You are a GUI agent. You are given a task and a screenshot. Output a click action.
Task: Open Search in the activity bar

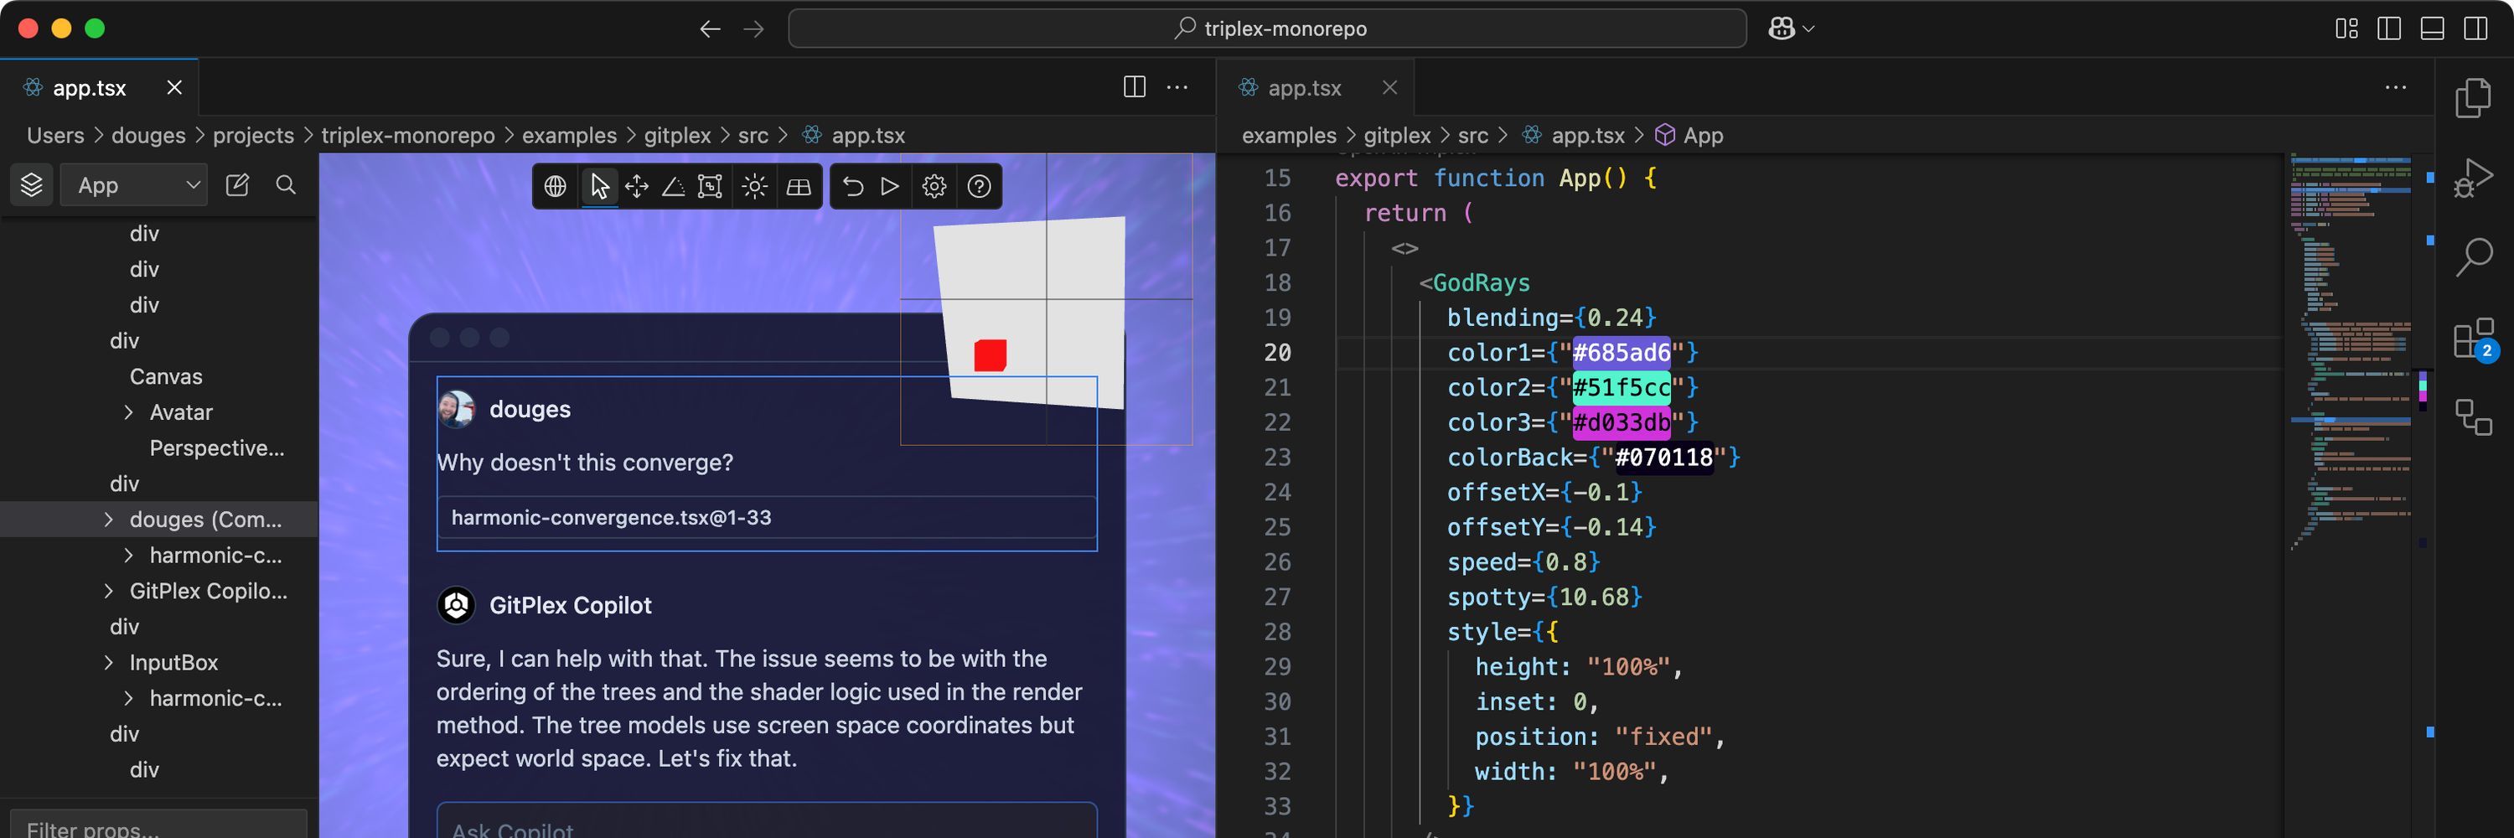coord(2473,258)
